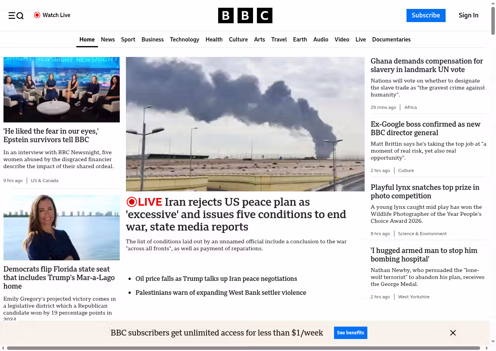Click the vertical scrollbar down arrow
Image resolution: width=496 pixels, height=351 pixels.
pos(493,341)
